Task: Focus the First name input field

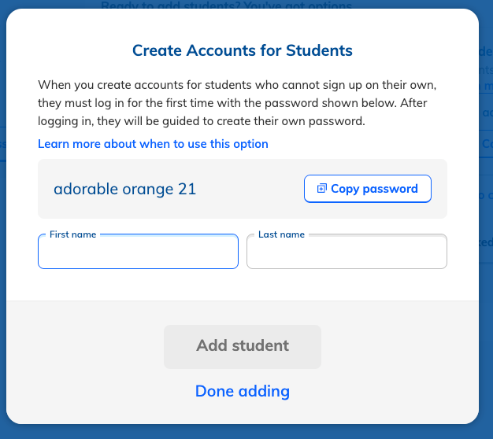Action: [x=138, y=252]
